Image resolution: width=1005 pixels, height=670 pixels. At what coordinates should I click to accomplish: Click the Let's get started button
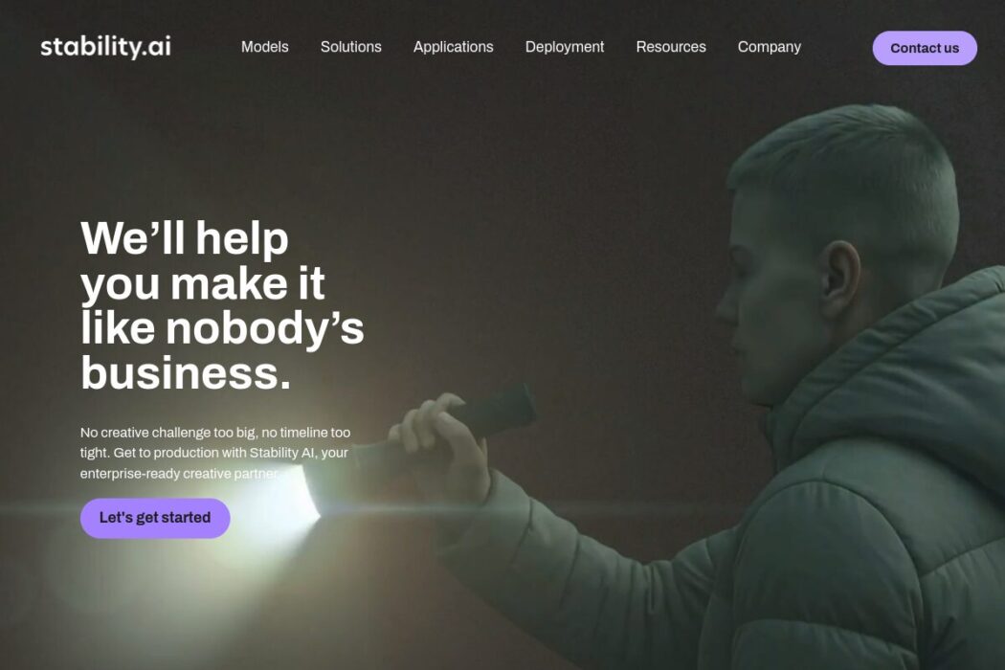point(155,518)
